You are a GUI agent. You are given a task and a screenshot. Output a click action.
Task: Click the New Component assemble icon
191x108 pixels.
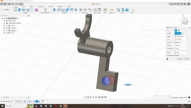[81, 10]
